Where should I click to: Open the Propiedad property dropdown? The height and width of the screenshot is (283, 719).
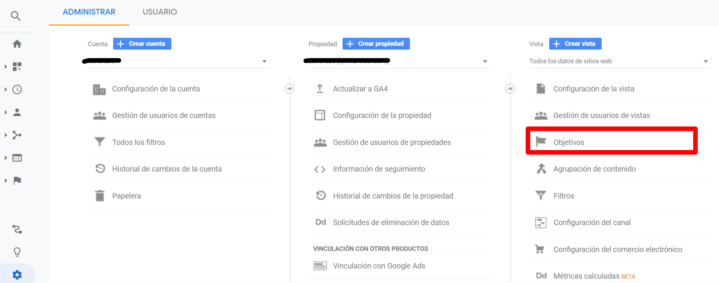(399, 61)
